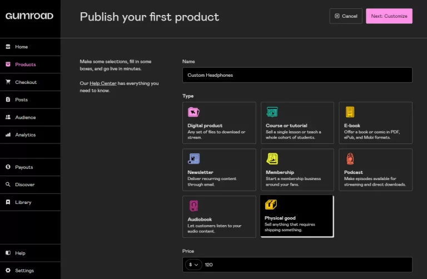Click the Settings gear icon in sidebar
Viewport: 427px width, 279px height.
(8, 270)
